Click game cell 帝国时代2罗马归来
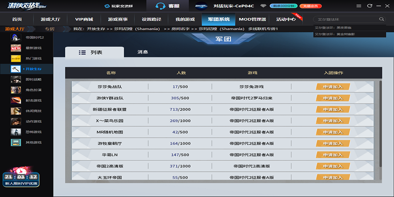The height and width of the screenshot is (197, 394). [252, 98]
